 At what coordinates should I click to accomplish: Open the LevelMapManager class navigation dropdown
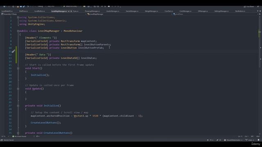point(129,14)
